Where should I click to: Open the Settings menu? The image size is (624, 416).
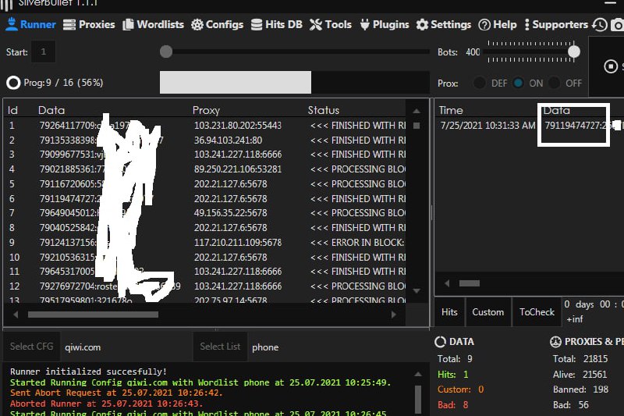click(x=444, y=24)
